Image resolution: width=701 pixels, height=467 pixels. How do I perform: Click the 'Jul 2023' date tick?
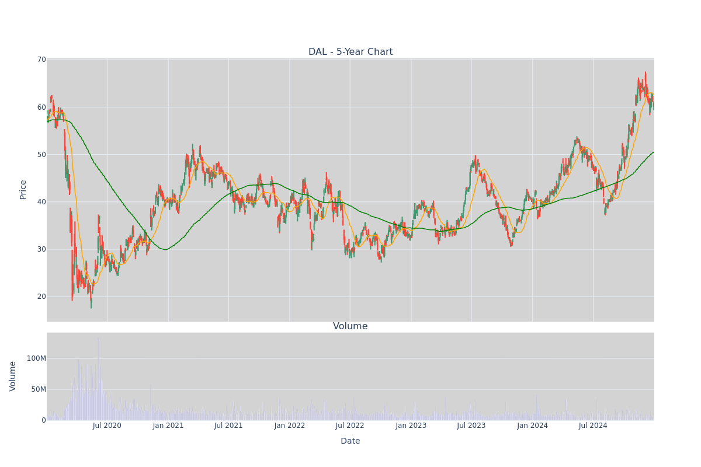[471, 426]
